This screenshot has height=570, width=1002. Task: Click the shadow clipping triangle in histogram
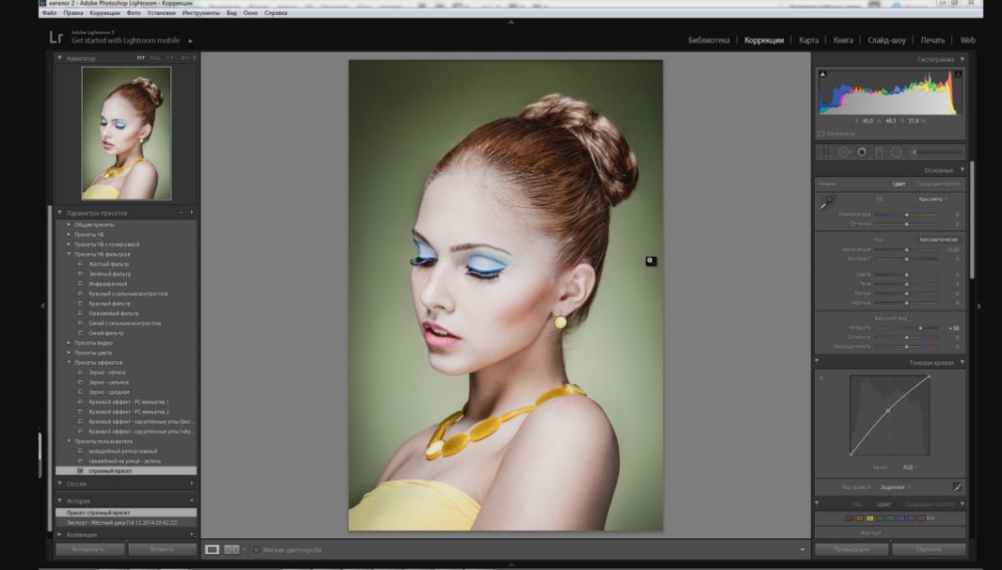click(822, 74)
